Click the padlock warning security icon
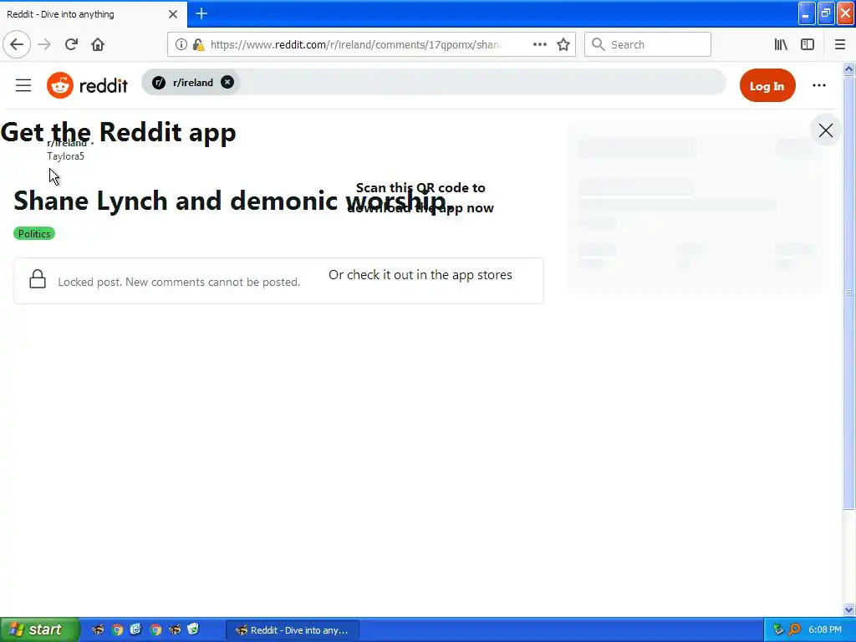This screenshot has width=856, height=642. [198, 44]
